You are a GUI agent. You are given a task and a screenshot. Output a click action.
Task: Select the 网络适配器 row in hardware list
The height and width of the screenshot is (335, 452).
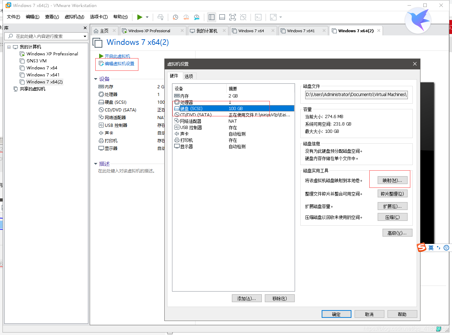pos(234,121)
